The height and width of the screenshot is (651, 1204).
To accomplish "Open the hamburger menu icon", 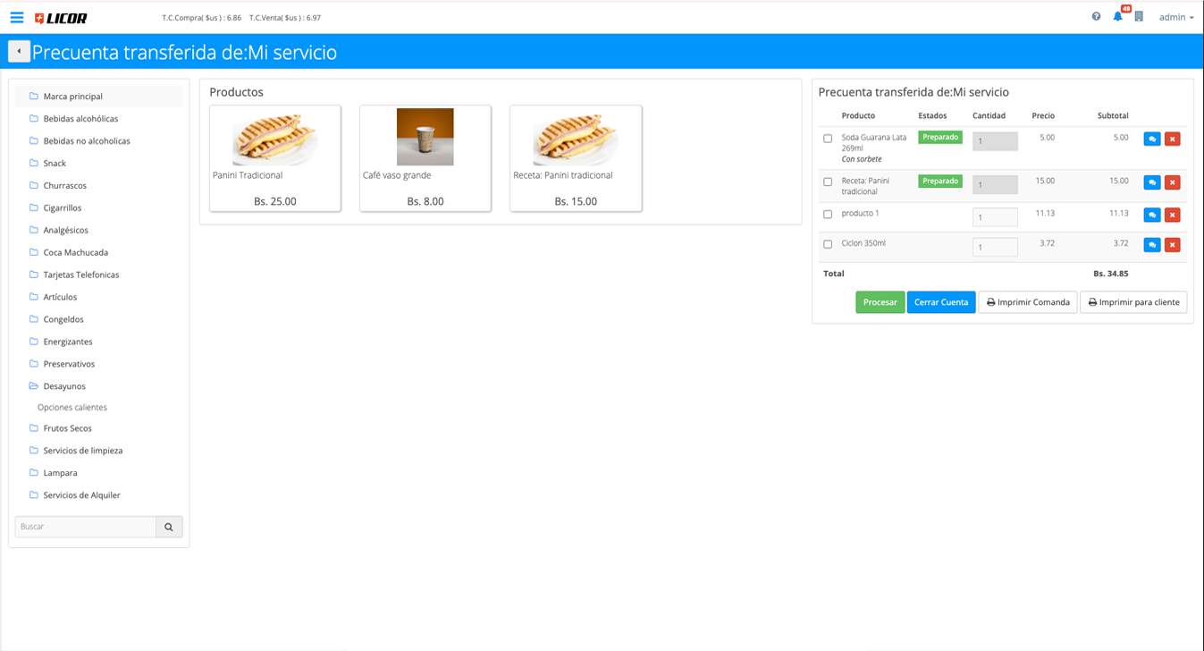I will (17, 17).
